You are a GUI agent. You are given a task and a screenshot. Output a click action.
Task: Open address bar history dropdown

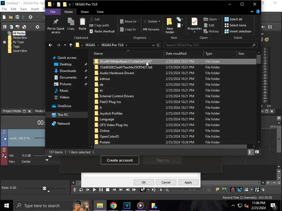coord(153,45)
